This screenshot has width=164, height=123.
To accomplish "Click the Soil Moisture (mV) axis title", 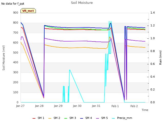I will point(4,58).
